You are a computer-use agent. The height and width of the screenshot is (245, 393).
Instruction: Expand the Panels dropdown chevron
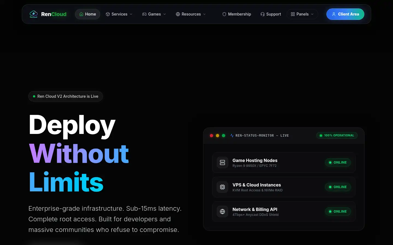pos(312,14)
